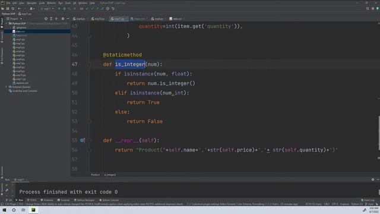Toggle the Run tool window button
Image resolution: width=380 pixels, height=214 pixels.
tap(20, 200)
